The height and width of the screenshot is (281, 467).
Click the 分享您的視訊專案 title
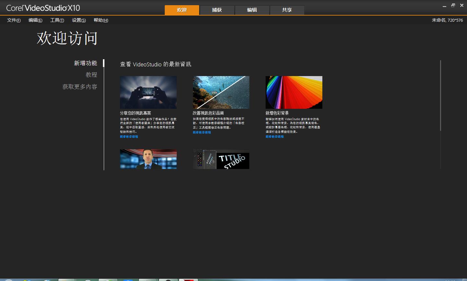[x=136, y=113]
